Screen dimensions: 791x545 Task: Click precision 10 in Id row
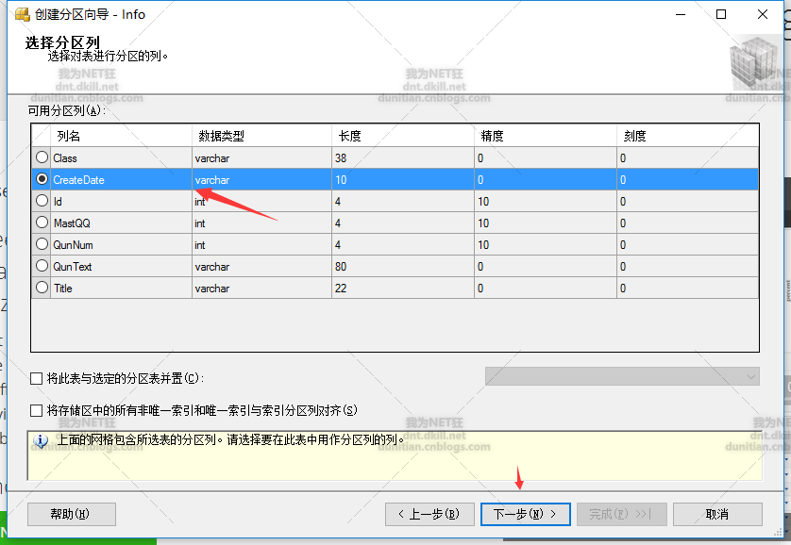point(546,202)
